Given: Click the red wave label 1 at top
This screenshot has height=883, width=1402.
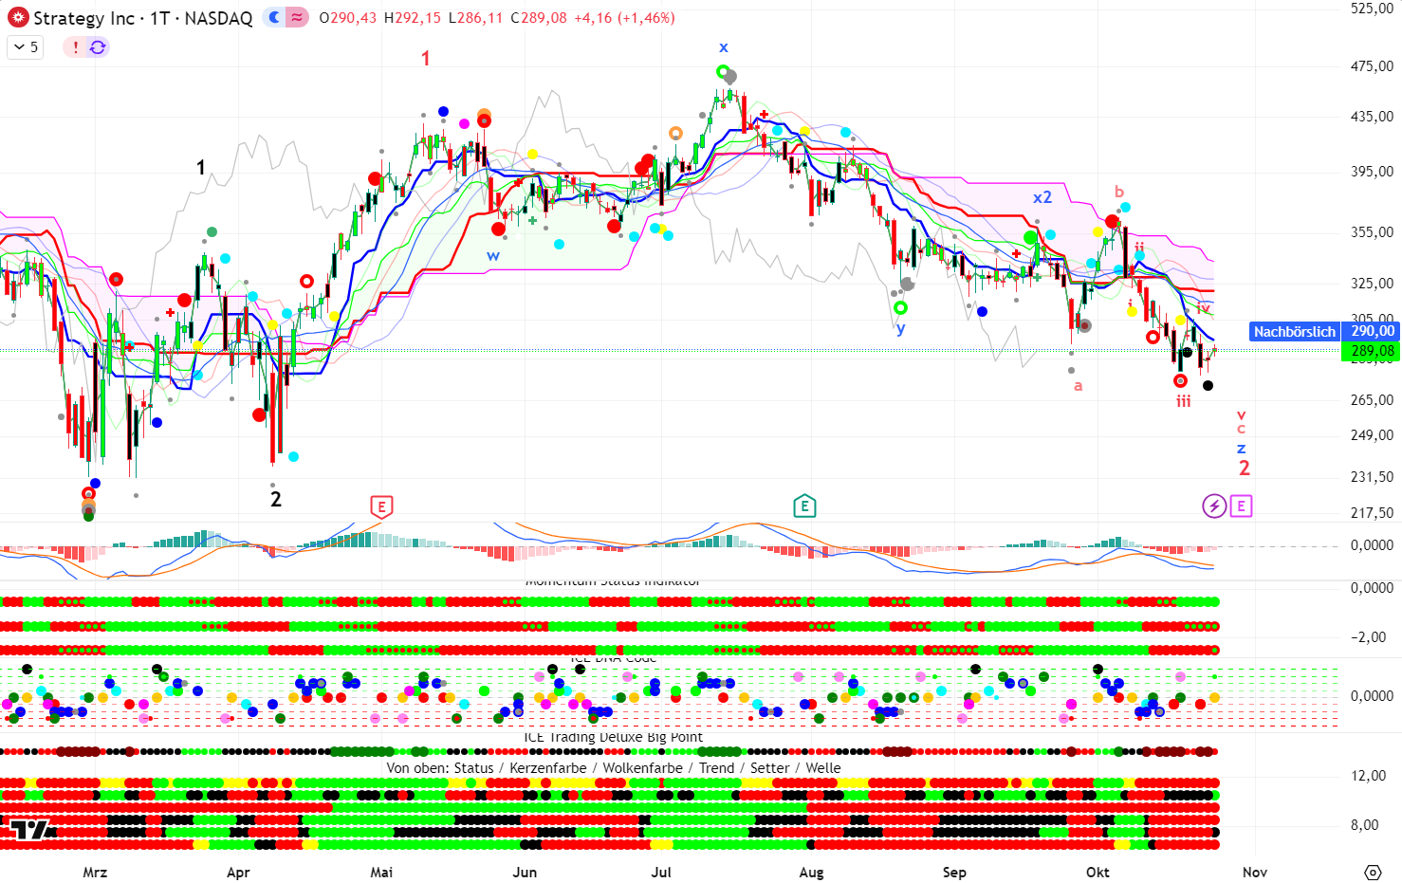Looking at the screenshot, I should (x=425, y=59).
